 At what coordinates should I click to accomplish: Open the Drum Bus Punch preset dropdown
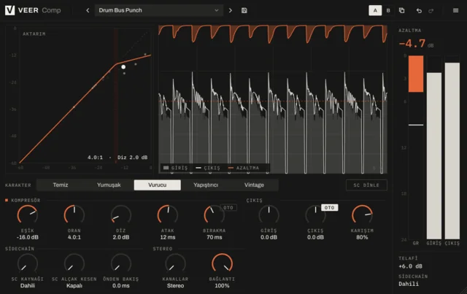(x=159, y=10)
